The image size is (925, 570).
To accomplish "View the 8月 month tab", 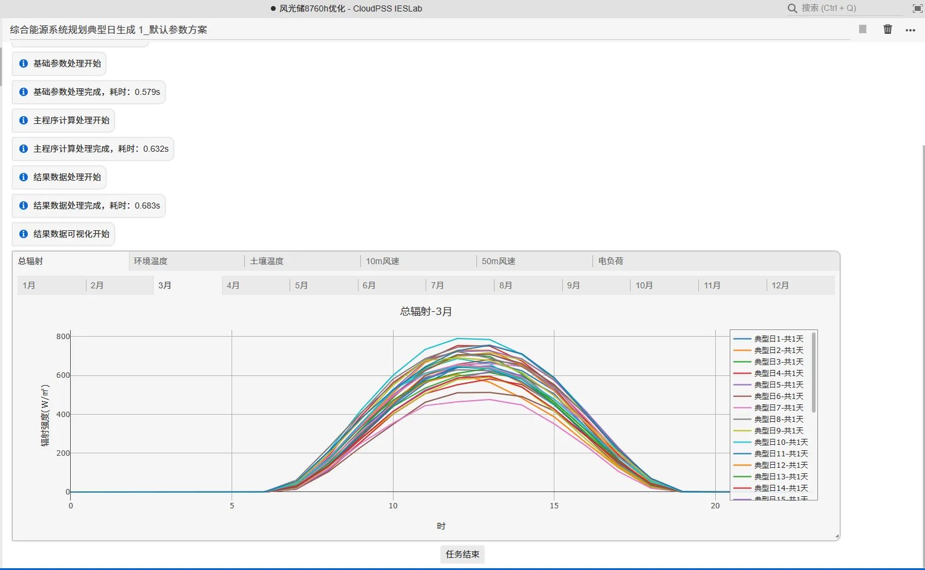I will click(528, 285).
